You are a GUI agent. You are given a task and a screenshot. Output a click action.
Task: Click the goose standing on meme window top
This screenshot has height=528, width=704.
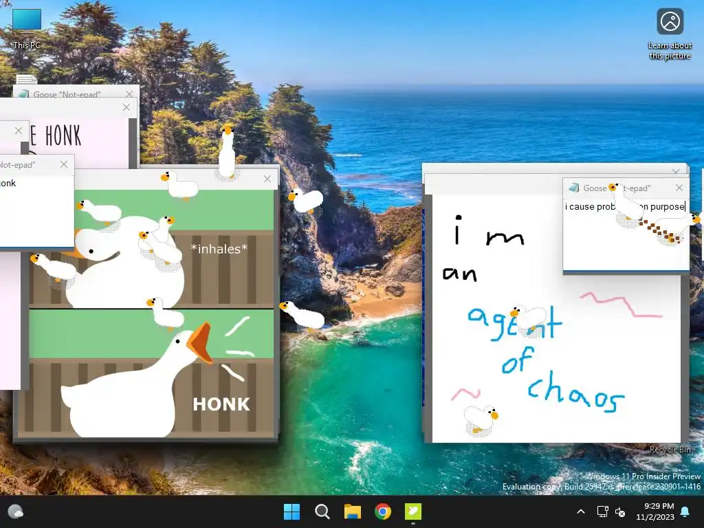pos(227,153)
